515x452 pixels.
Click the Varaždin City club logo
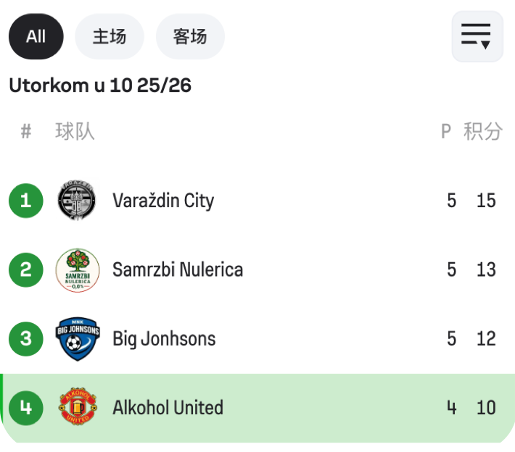(77, 201)
